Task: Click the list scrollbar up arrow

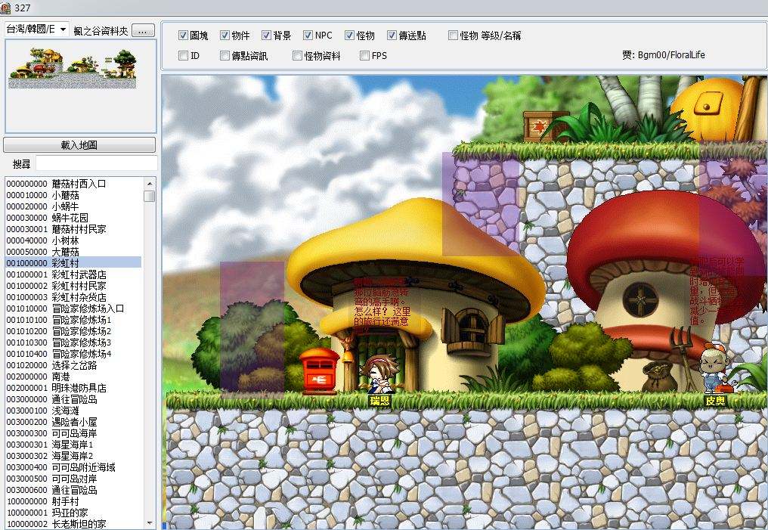Action: pos(150,183)
